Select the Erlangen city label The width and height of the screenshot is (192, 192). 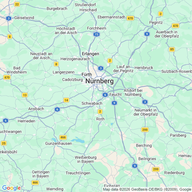point(90,54)
